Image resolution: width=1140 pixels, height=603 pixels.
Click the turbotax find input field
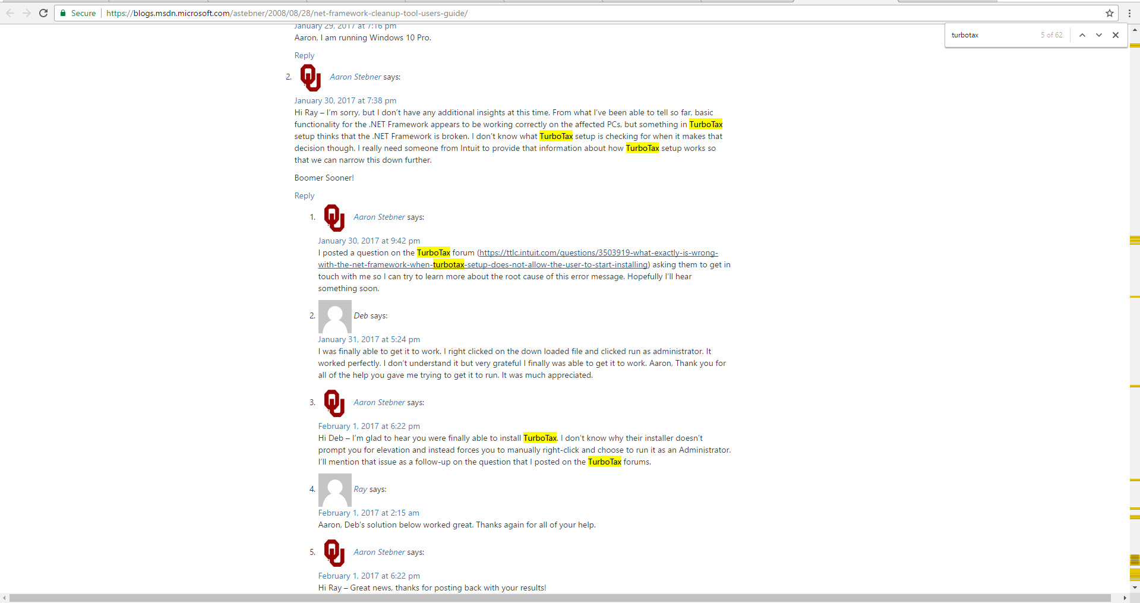(x=992, y=35)
